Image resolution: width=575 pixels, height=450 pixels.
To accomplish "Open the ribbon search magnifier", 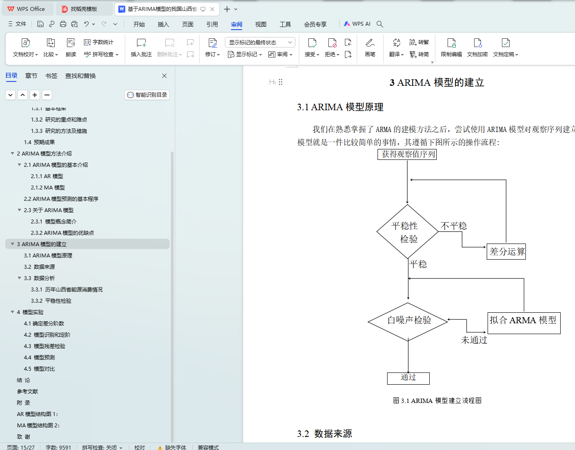I will 380,24.
